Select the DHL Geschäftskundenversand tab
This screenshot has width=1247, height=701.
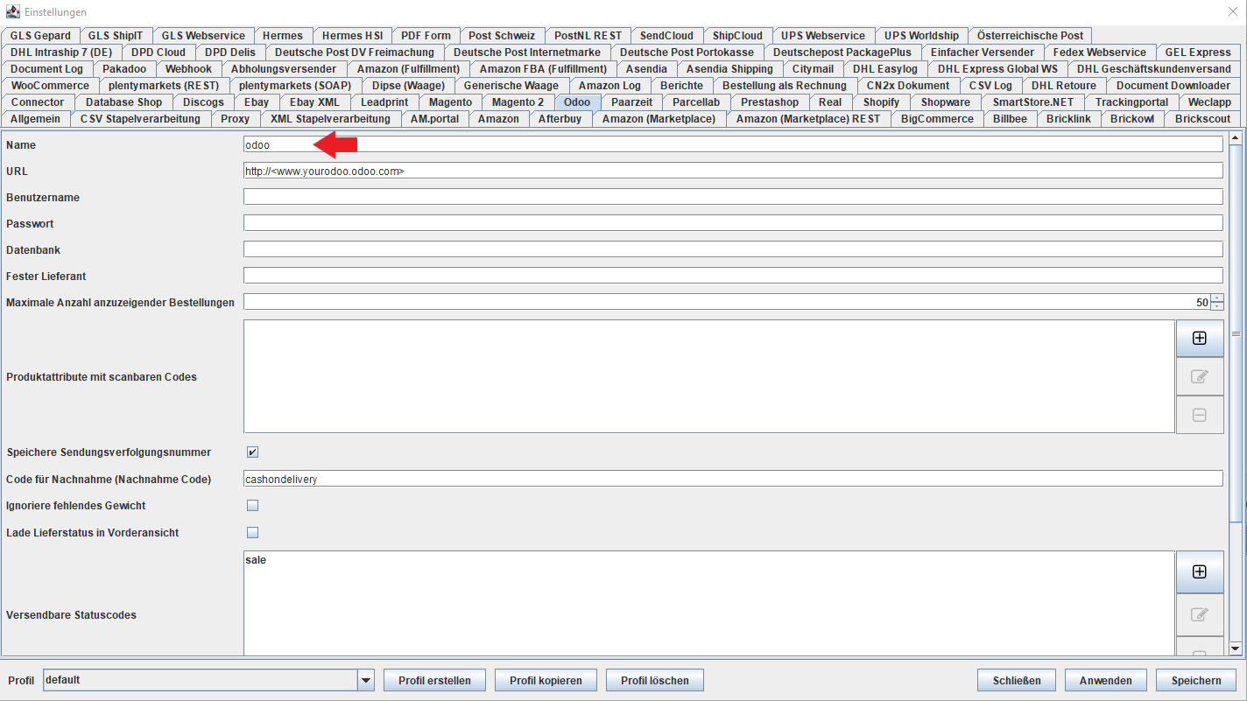point(1153,69)
